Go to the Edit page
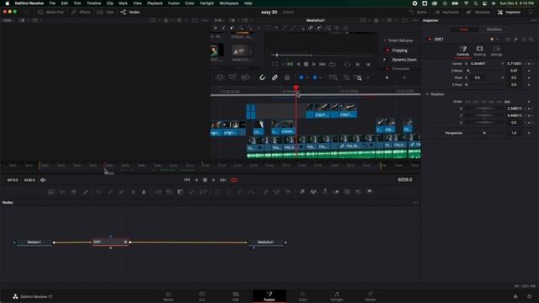 click(x=236, y=296)
